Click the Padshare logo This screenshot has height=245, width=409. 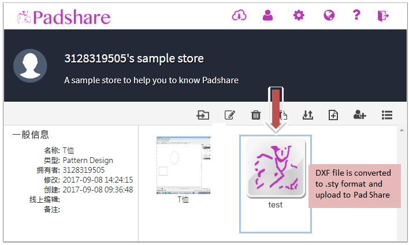[64, 17]
